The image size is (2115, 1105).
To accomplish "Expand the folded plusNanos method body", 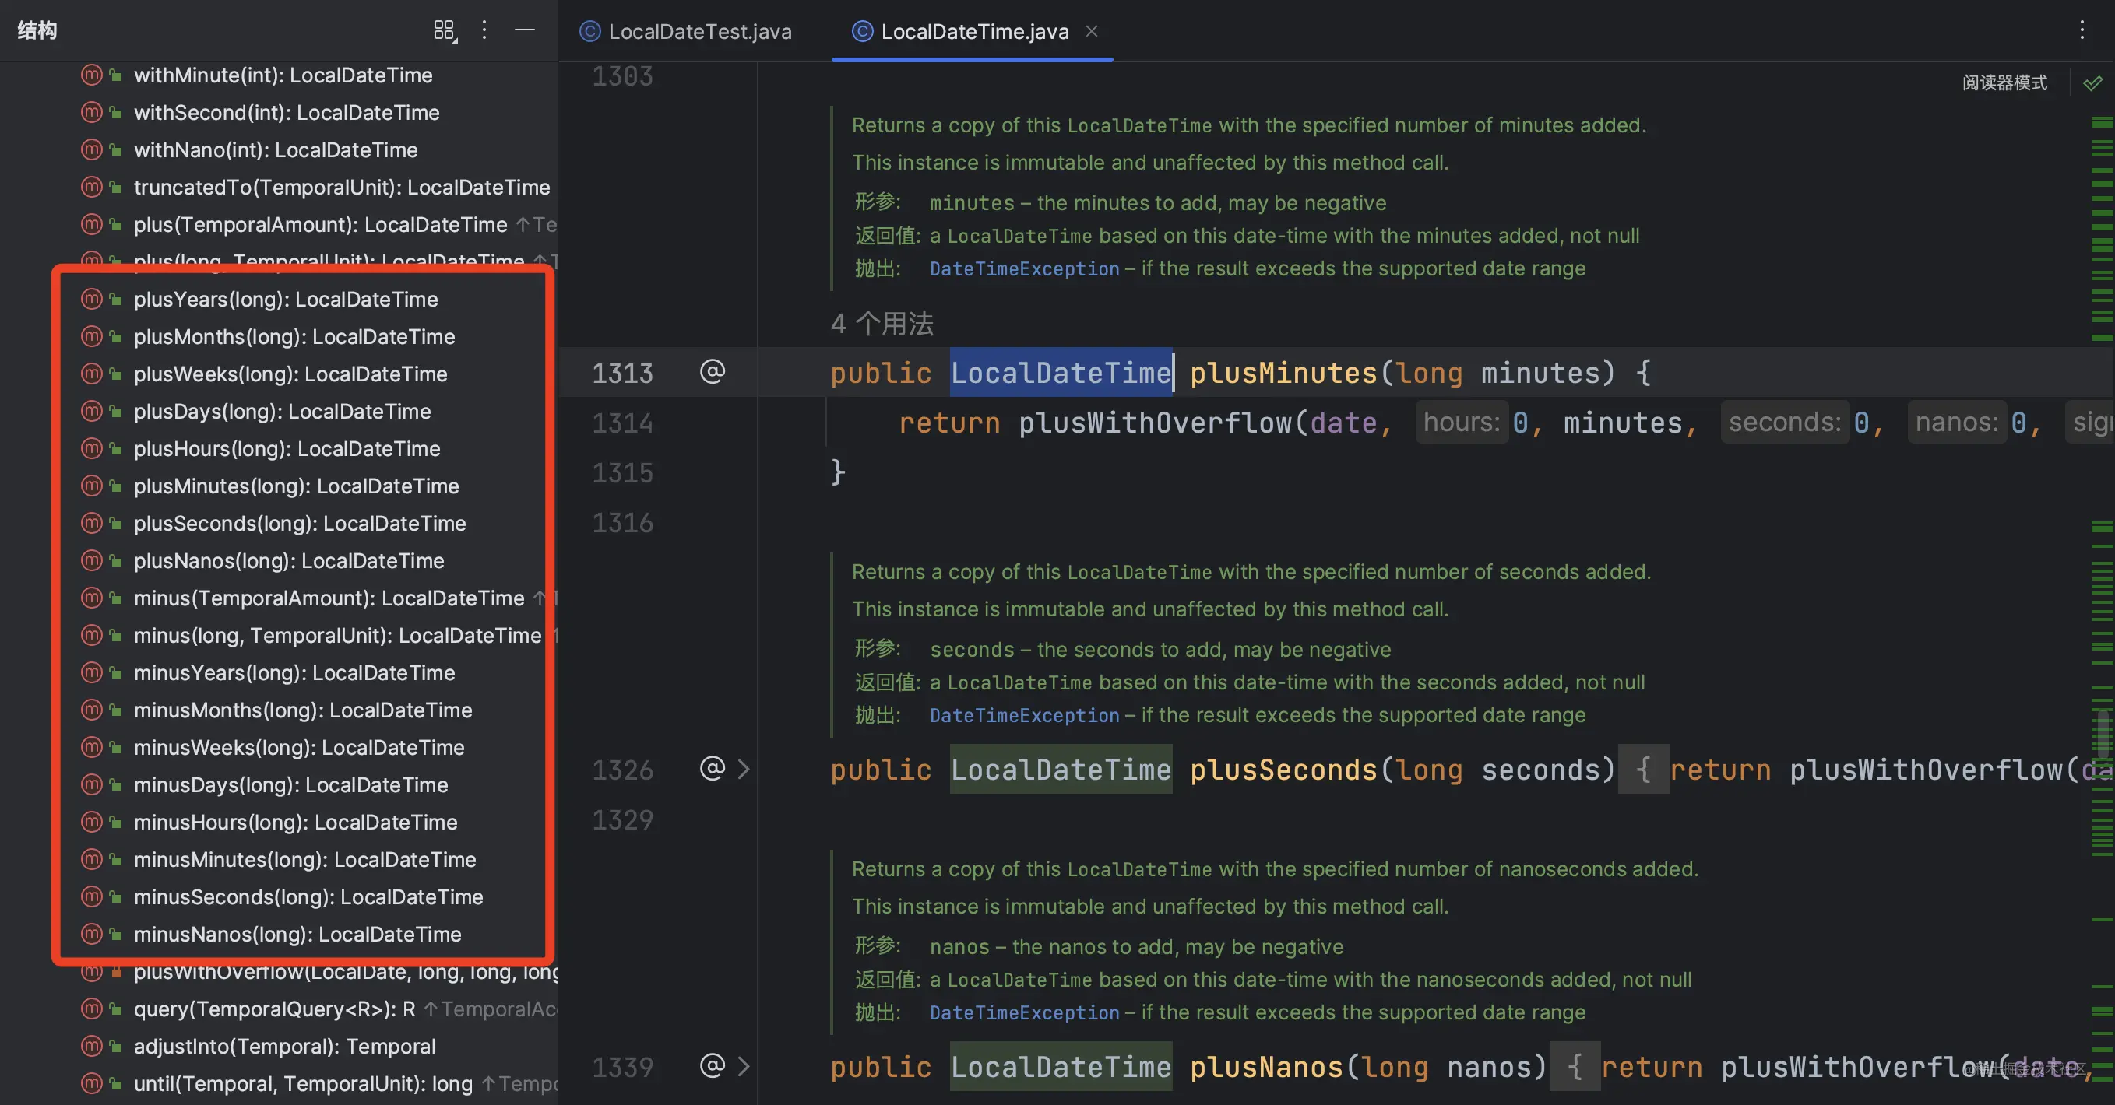I will click(744, 1065).
